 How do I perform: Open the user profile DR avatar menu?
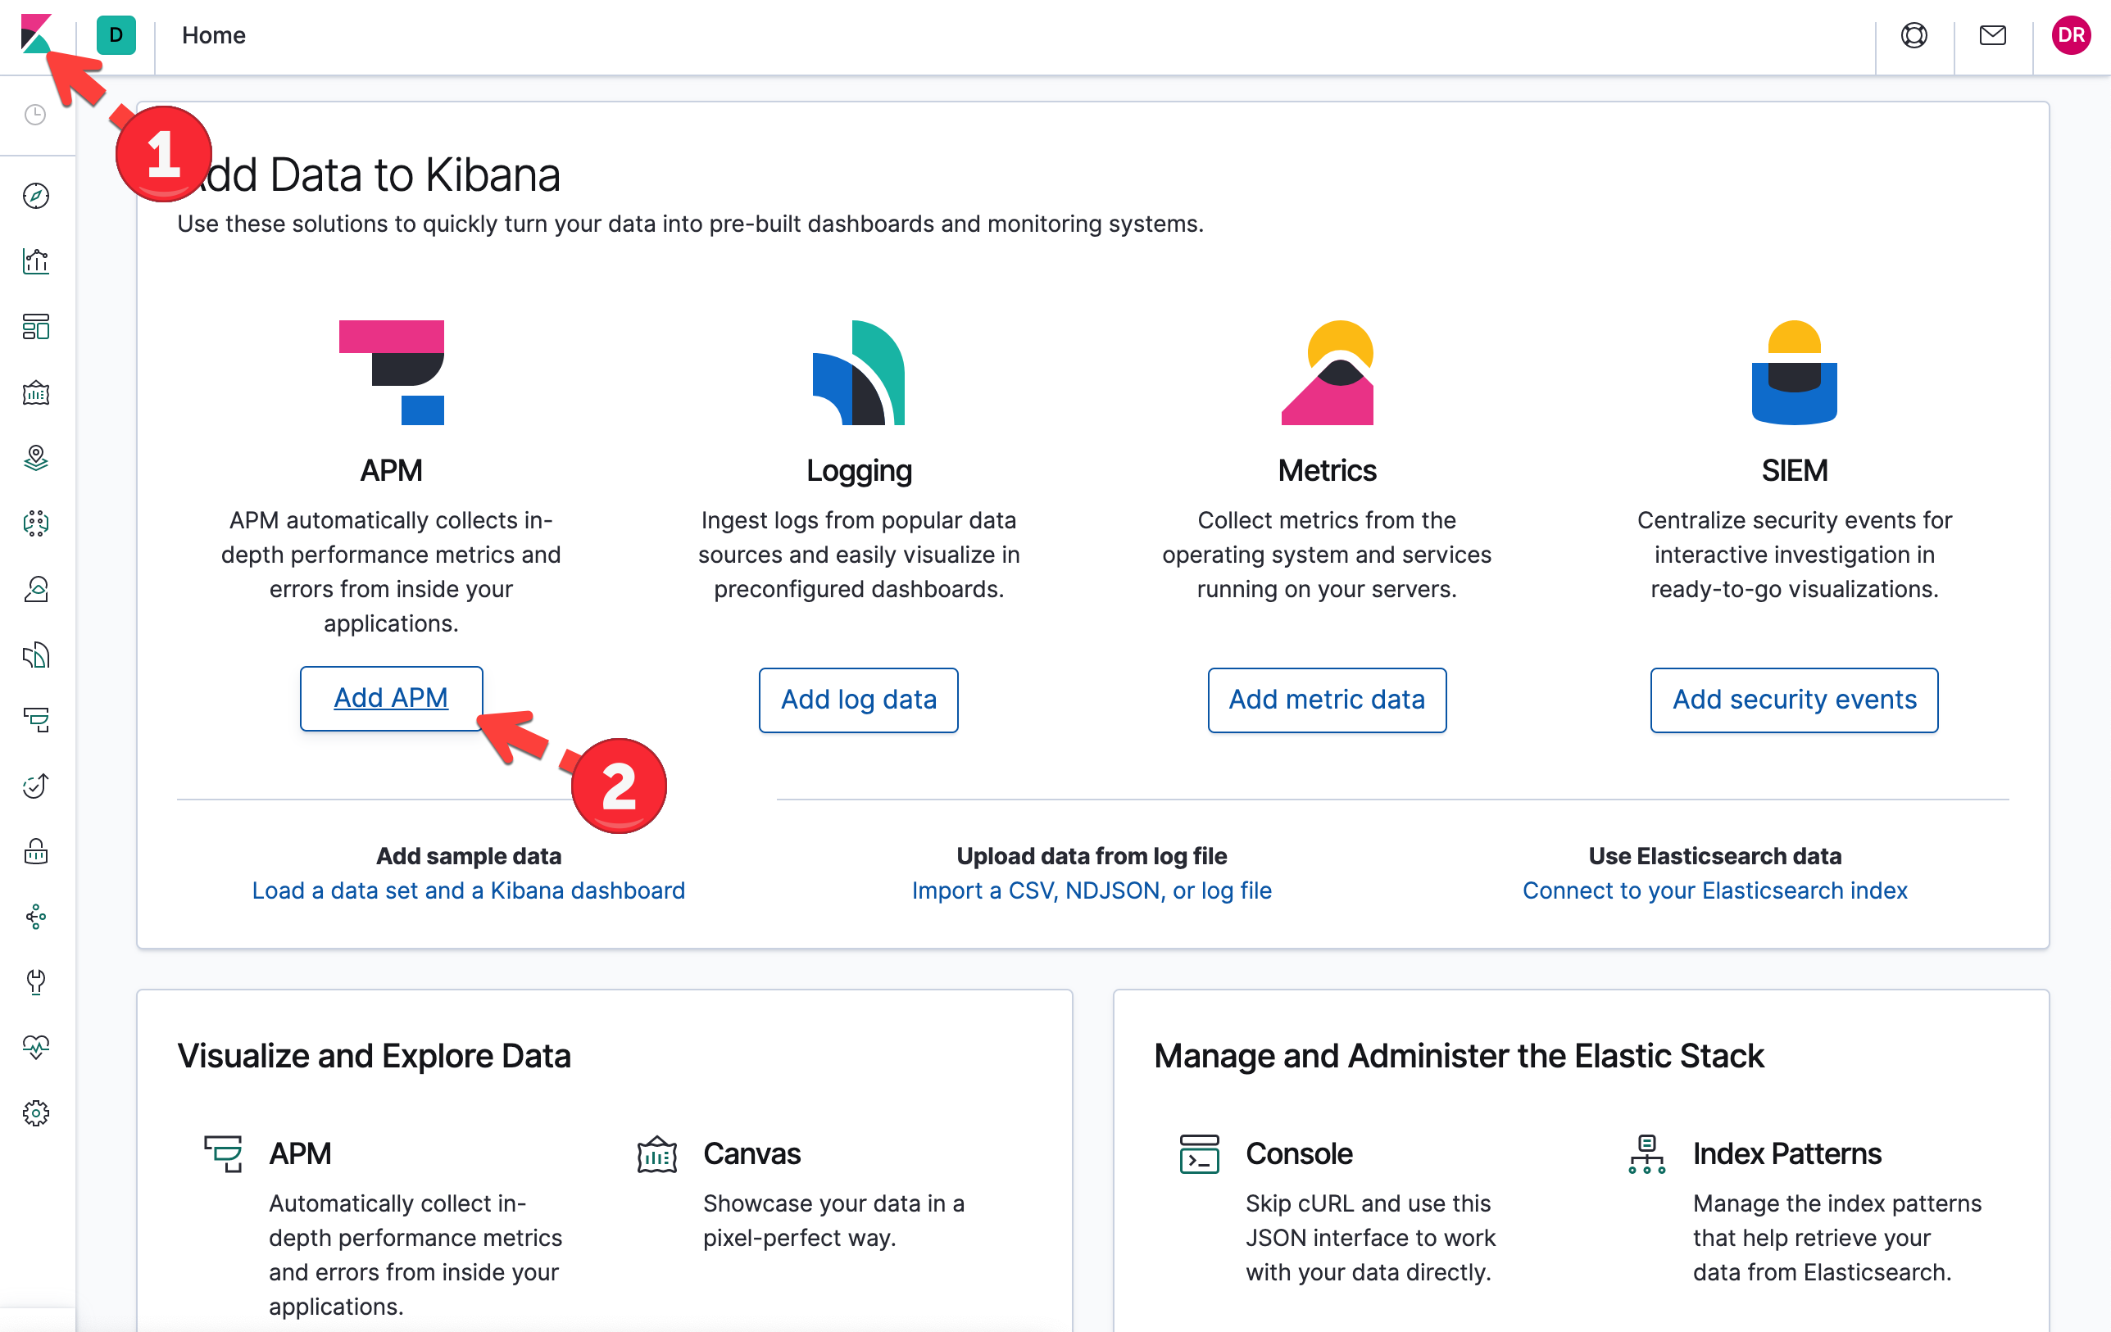(x=2071, y=35)
